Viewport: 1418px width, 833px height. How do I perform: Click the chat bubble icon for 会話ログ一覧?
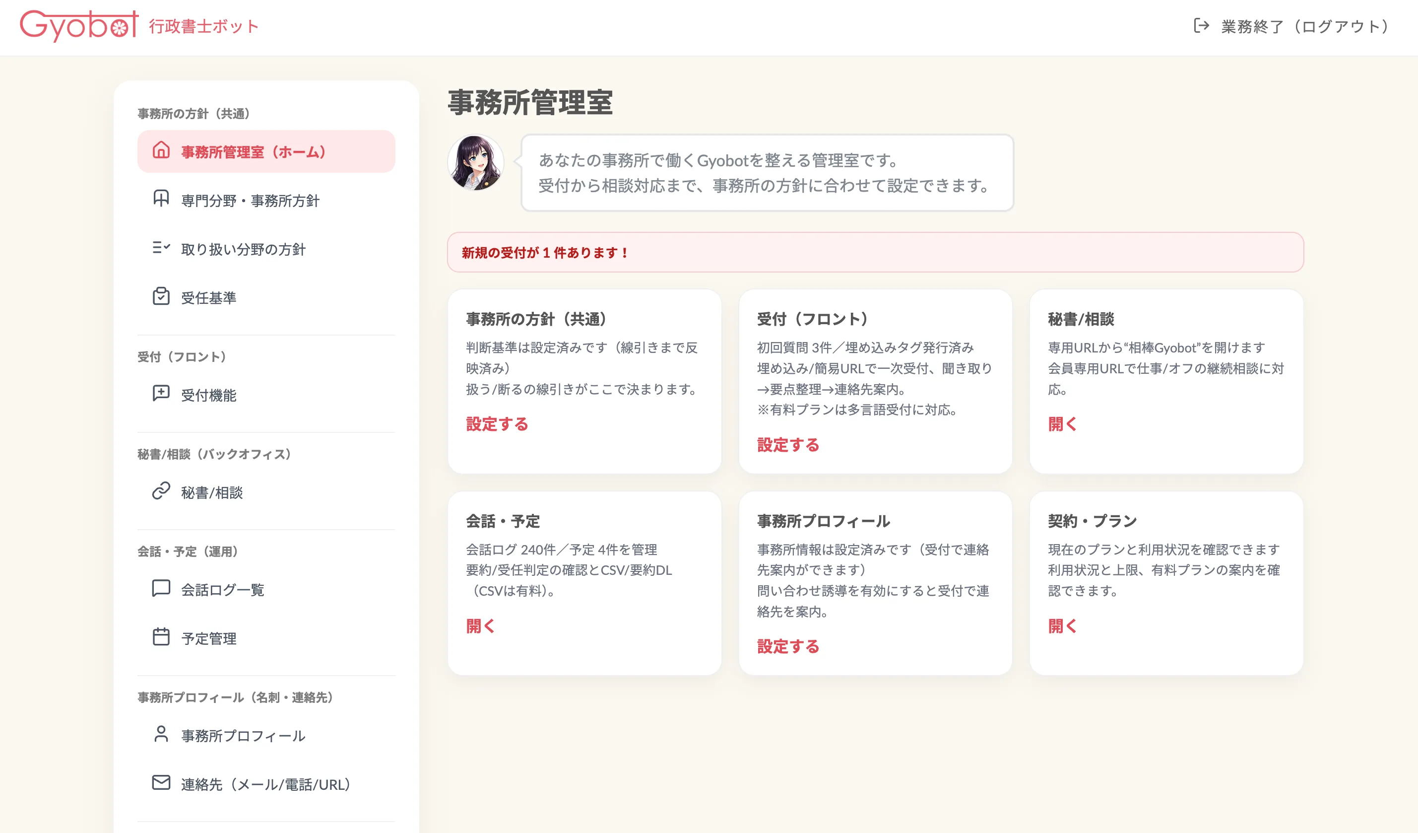click(x=161, y=588)
